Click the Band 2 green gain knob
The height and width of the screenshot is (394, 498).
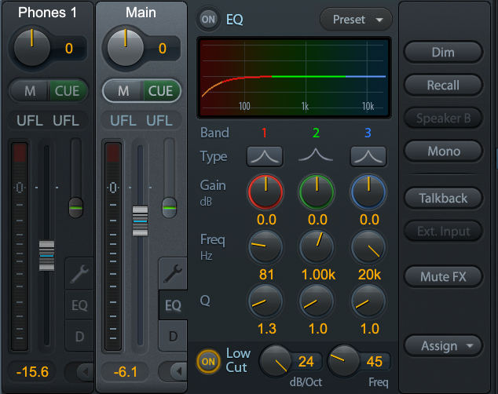pos(316,192)
